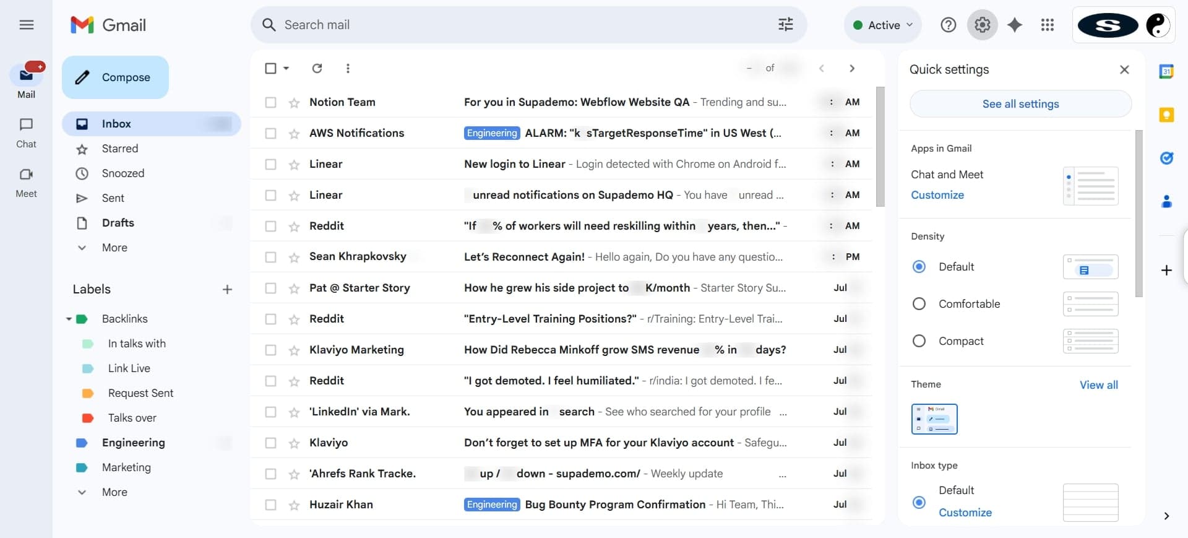The height and width of the screenshot is (538, 1188).
Task: Check the AWS Notifications email checkbox
Action: point(270,134)
